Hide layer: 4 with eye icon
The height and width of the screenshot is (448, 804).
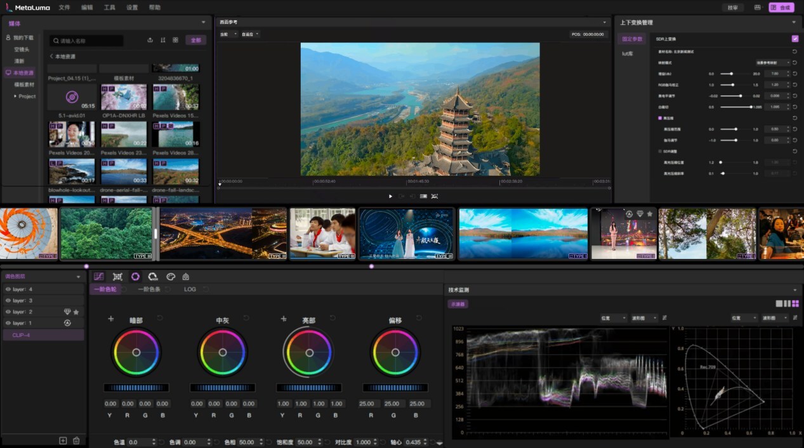[x=8, y=289]
